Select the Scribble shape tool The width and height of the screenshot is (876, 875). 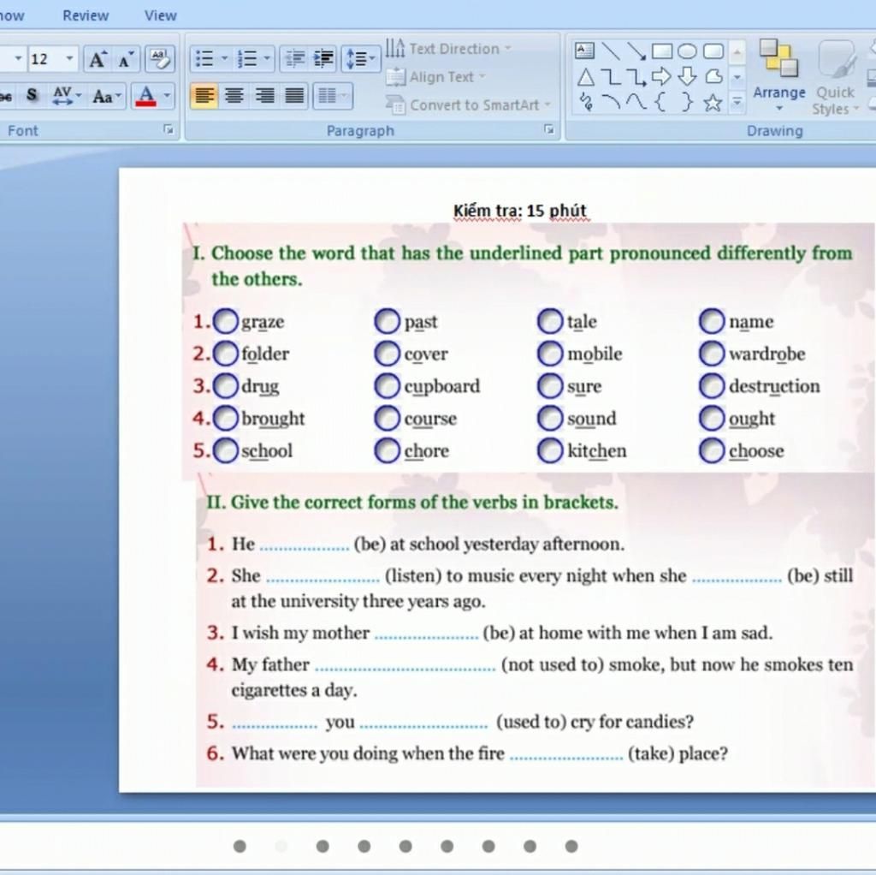tap(585, 103)
